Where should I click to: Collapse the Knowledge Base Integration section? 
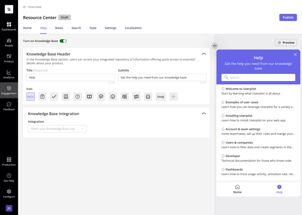204,113
